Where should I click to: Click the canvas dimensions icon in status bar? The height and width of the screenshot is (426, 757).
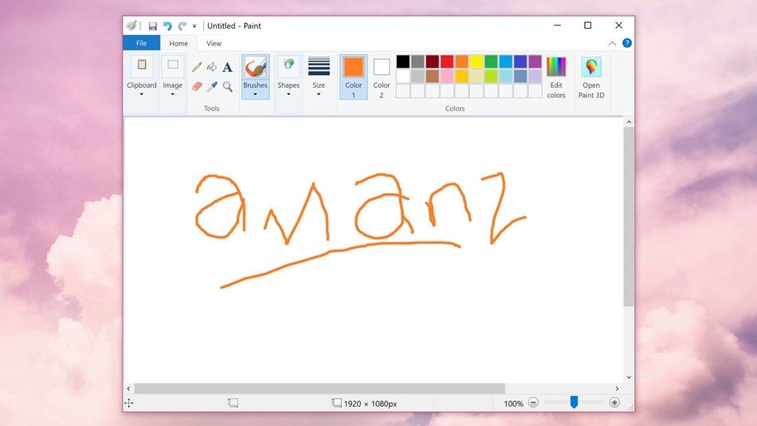coord(336,403)
